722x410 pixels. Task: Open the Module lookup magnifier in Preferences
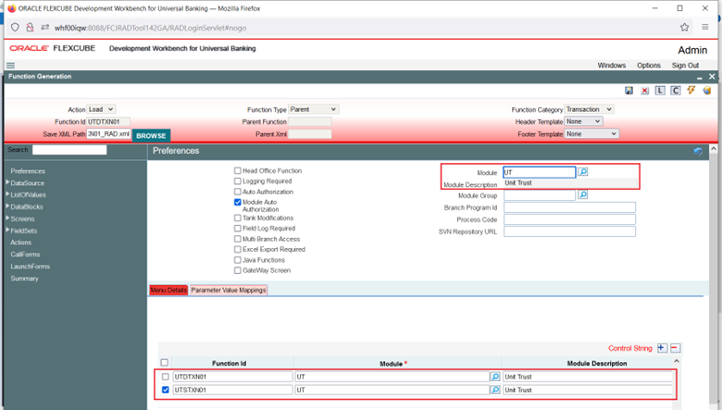582,171
